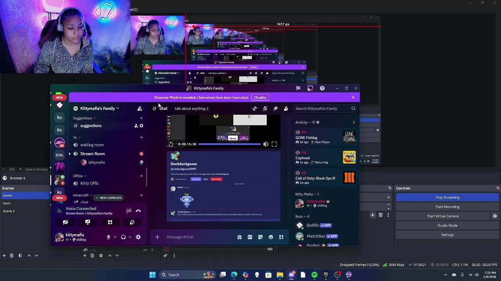The width and height of the screenshot is (501, 281).
Task: Open gift icon in chat message bar
Action: pyautogui.click(x=239, y=237)
